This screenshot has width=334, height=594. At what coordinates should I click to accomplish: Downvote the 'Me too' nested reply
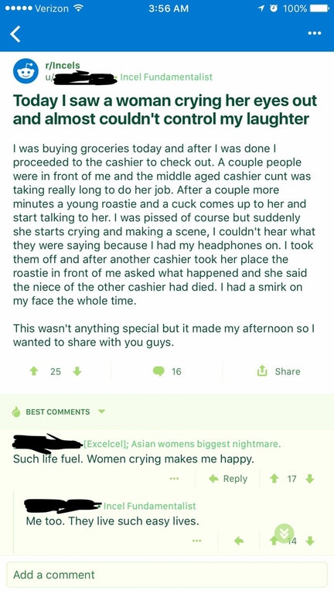point(310,541)
